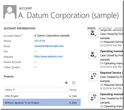Click the Required Service created case phone icon
This screenshot has height=110, width=124.
(93, 76)
